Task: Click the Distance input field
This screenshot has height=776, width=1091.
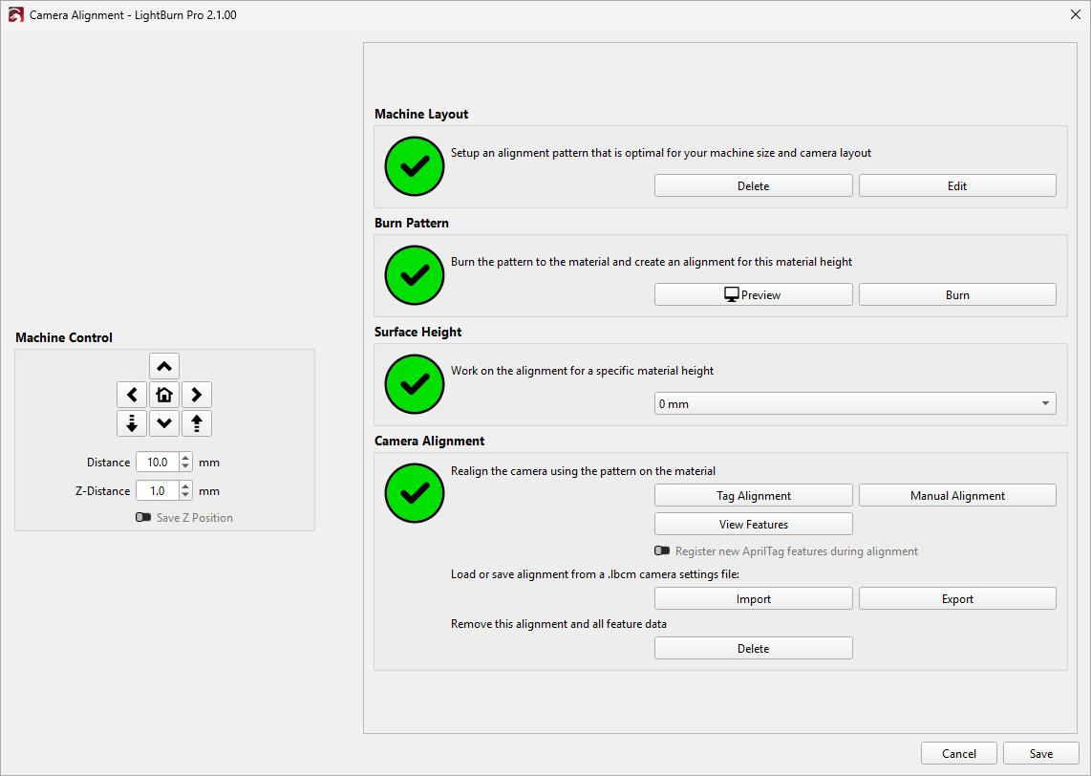Action: 156,463
